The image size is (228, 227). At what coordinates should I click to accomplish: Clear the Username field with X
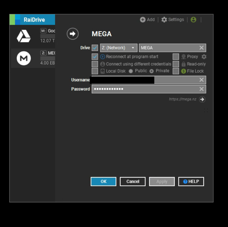coord(201,80)
